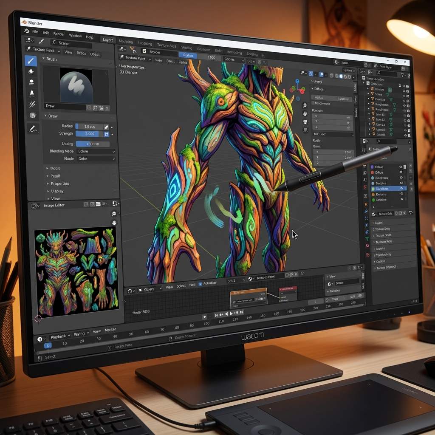Open the Object mode dropdown in node editor
The image size is (435, 435).
pyautogui.click(x=150, y=289)
